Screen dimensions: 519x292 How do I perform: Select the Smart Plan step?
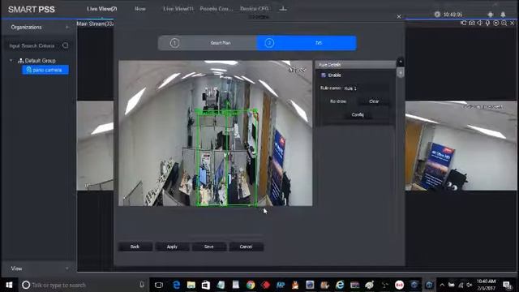tap(208, 43)
